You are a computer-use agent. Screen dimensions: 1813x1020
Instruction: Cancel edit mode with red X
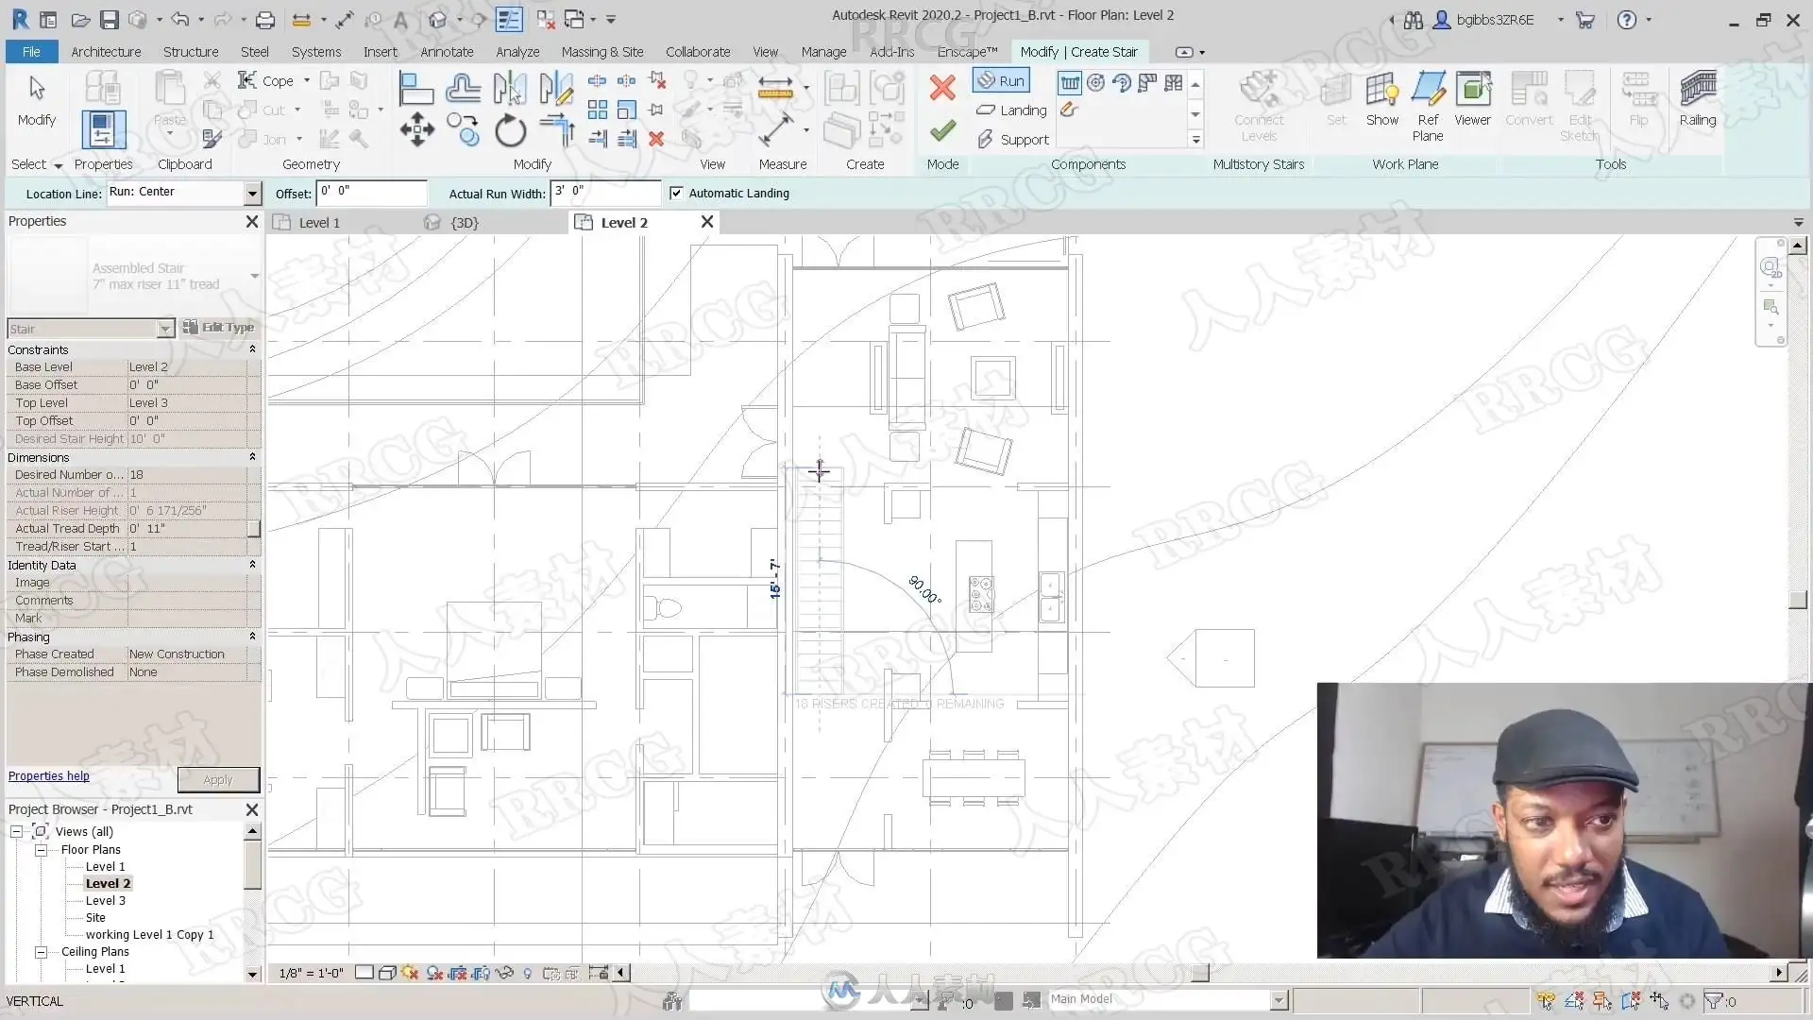tap(942, 88)
